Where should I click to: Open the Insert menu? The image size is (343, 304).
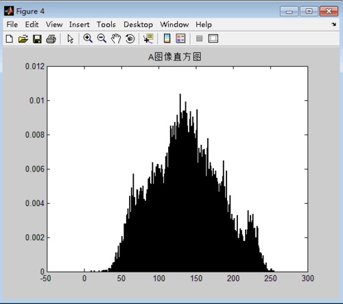[79, 24]
